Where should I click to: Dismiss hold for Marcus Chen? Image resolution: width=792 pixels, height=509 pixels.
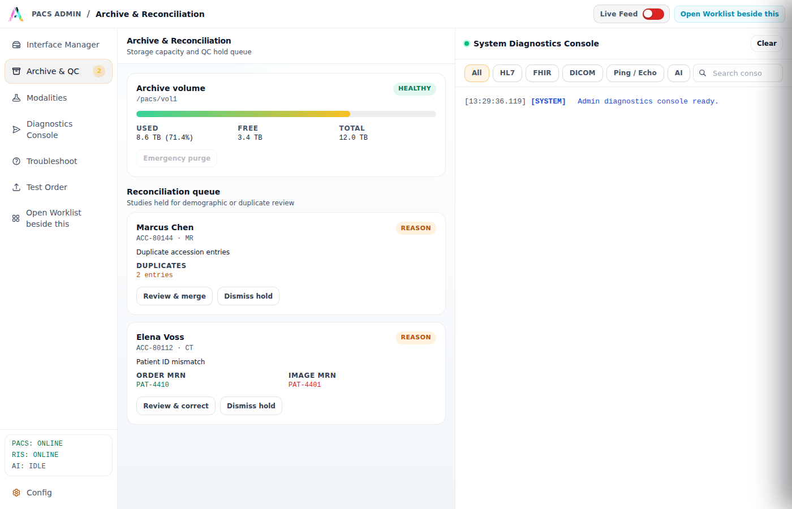[248, 296]
